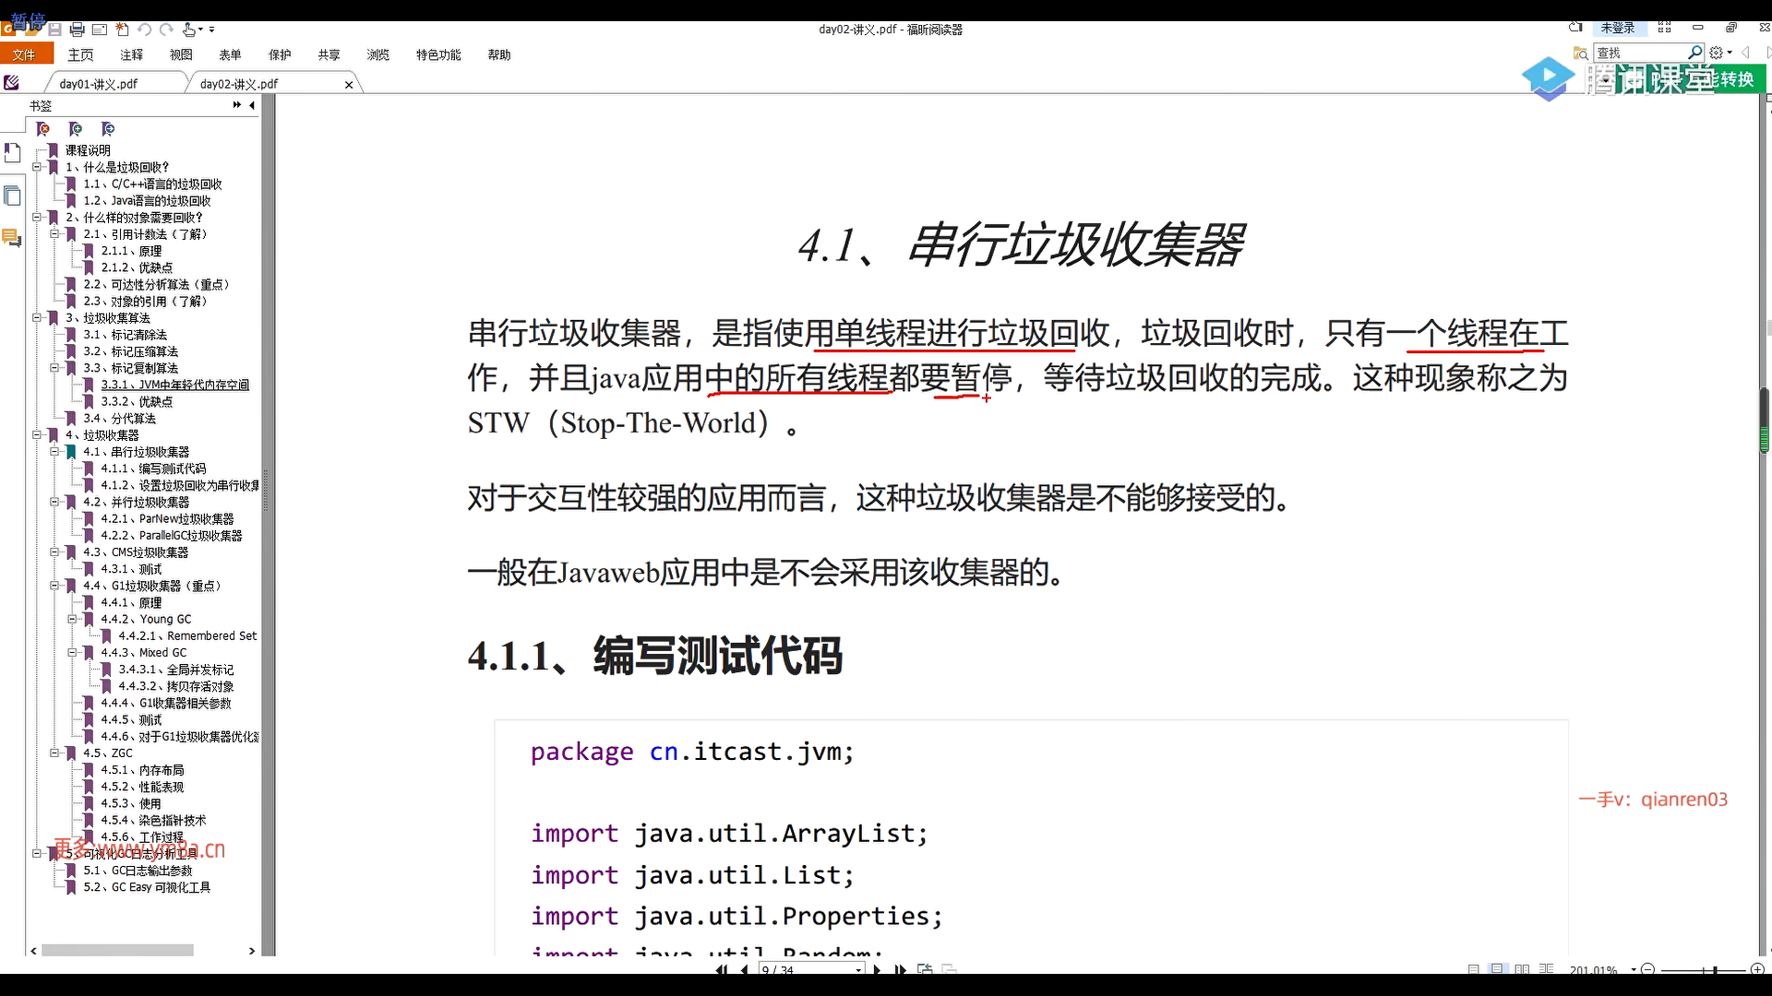Toggle the hand tool mode button
The width and height of the screenshot is (1772, 996).
(188, 30)
